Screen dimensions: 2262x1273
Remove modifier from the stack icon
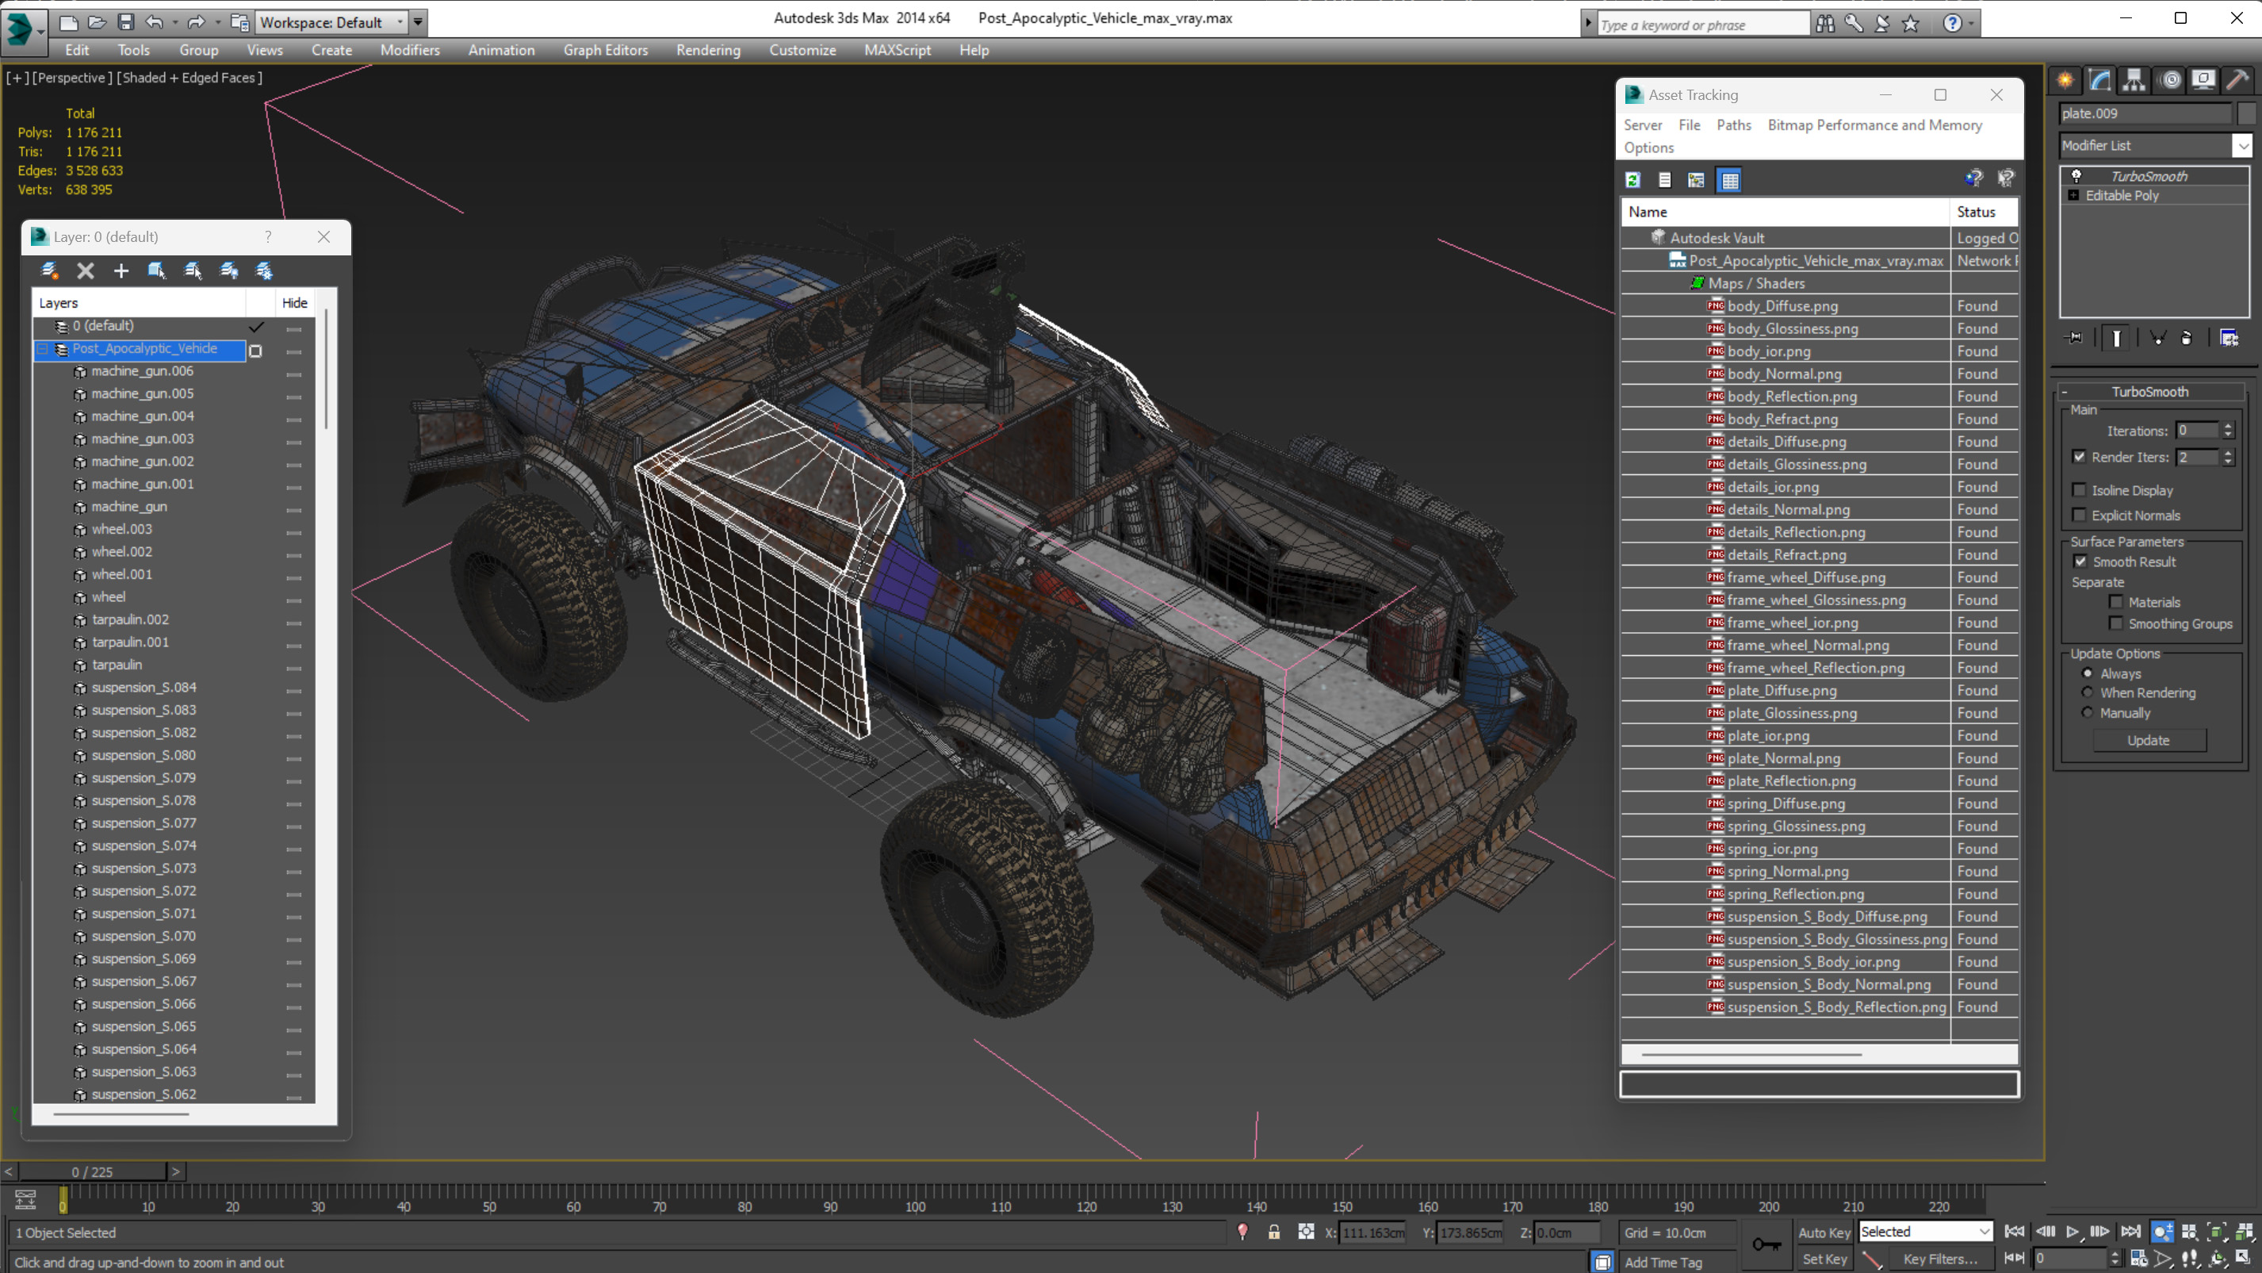[x=2187, y=338]
